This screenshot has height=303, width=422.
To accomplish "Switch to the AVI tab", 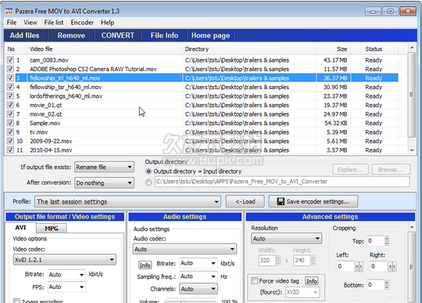I will click(20, 228).
